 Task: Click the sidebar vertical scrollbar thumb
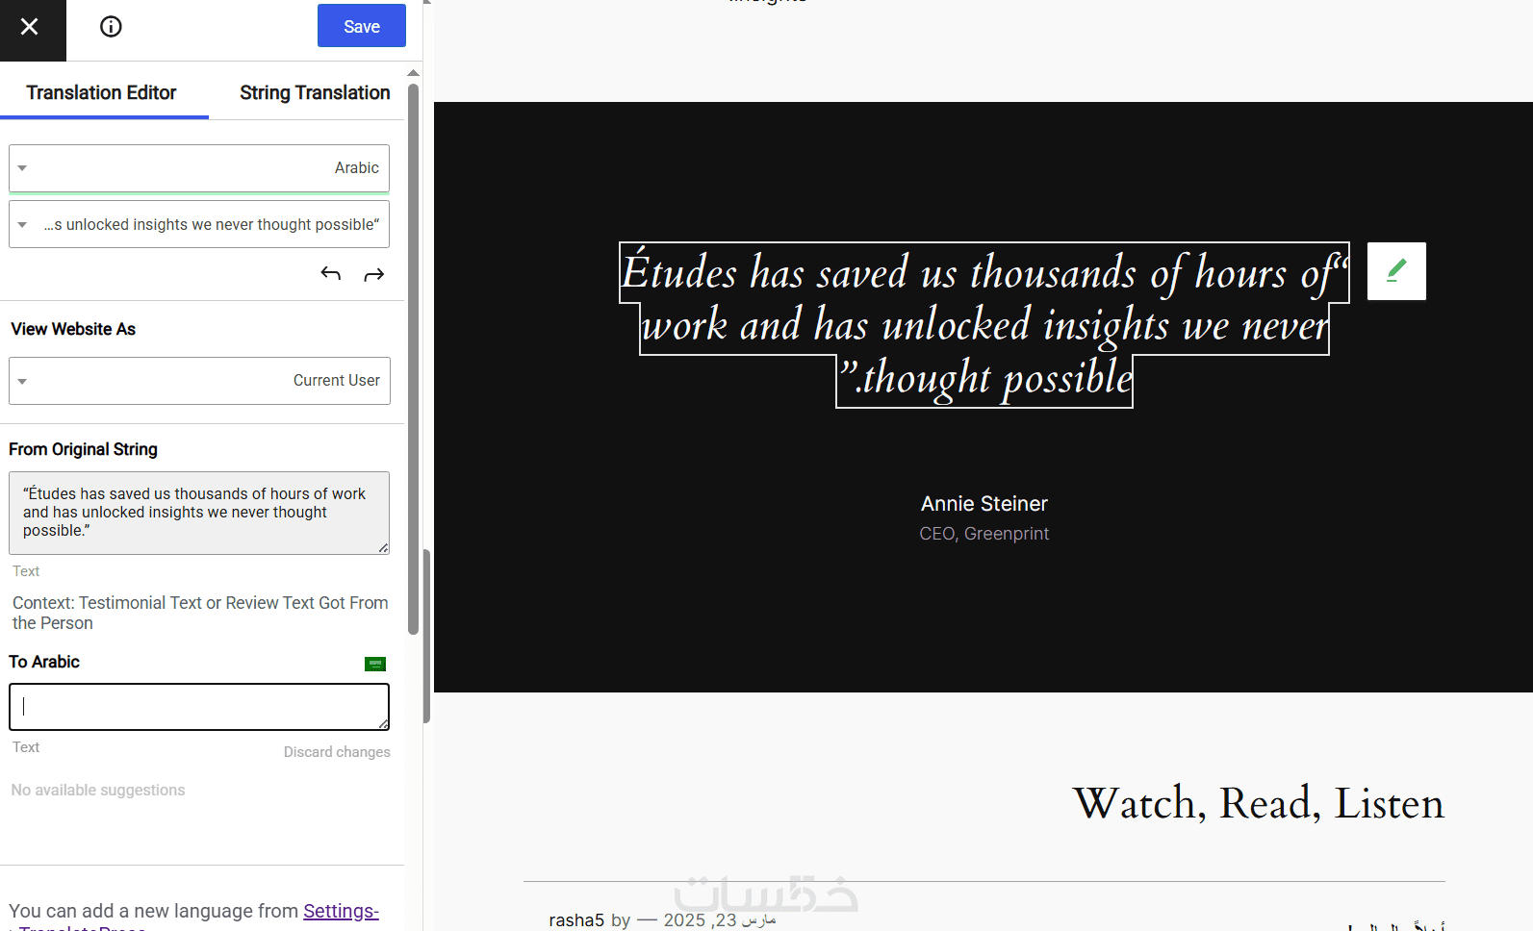(413, 359)
